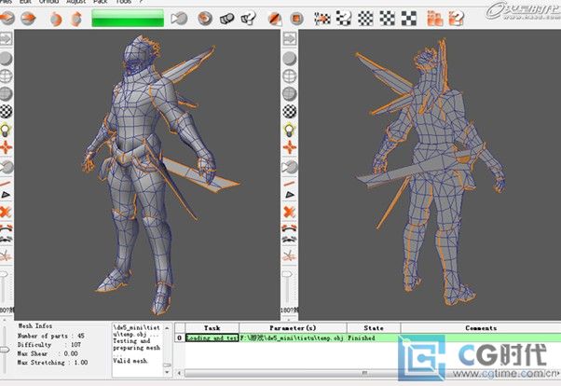Open the Unfold menu

(x=48, y=2)
